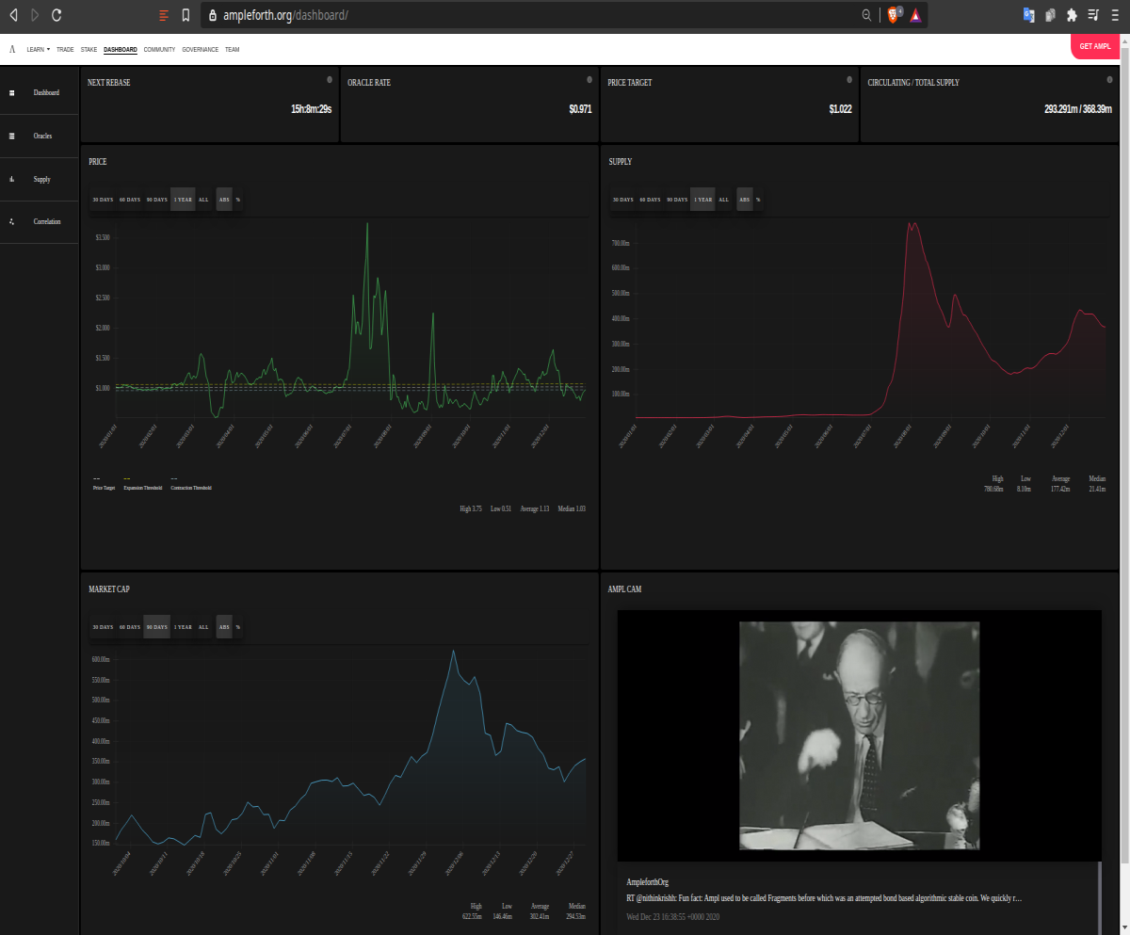Set the Price chart to 30 DAYS
1130x935 pixels.
[x=103, y=200]
